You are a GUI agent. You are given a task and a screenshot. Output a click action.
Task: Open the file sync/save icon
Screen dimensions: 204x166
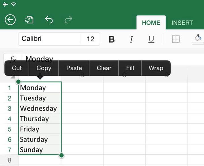click(x=29, y=20)
